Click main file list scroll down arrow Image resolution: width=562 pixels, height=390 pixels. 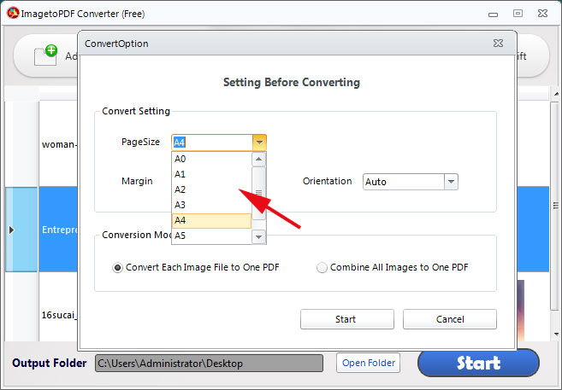556,335
